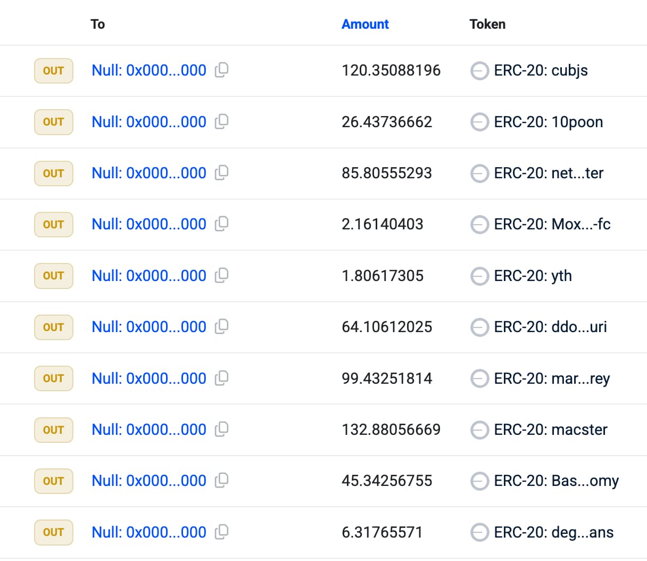Image resolution: width=647 pixels, height=561 pixels.
Task: Click the token icon beside ERC-20: cubjs
Action: click(x=479, y=71)
